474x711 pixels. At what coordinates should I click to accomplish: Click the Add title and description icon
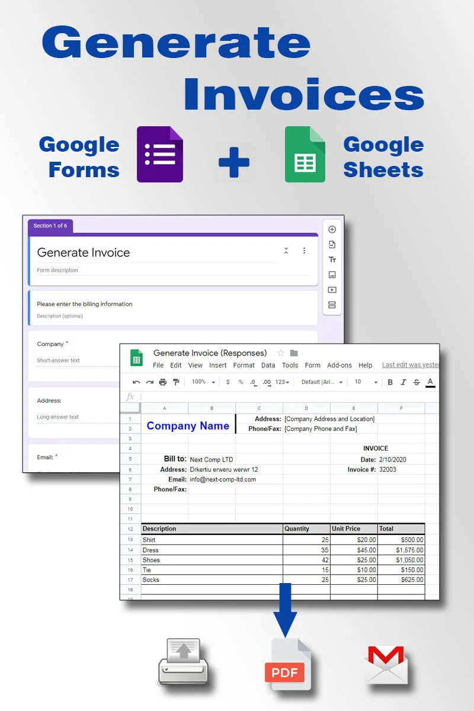click(332, 260)
